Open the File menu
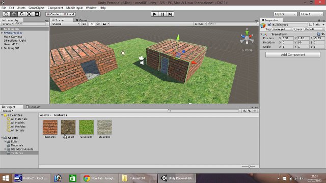This screenshot has width=326, height=183. click(4, 8)
